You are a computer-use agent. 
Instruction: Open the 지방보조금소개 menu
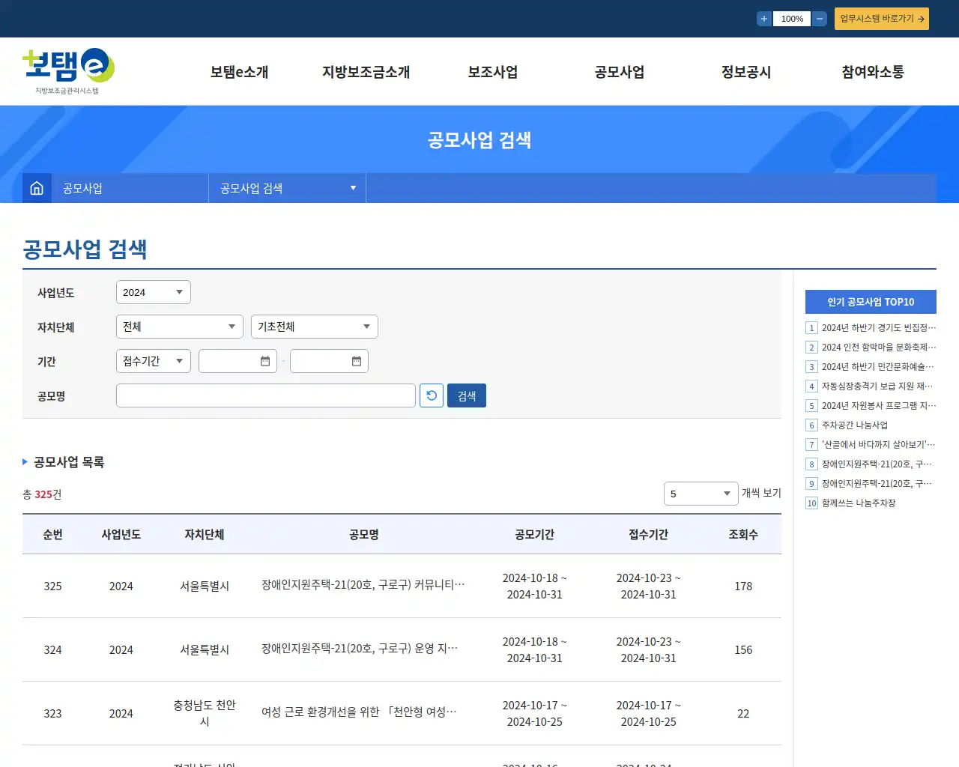366,72
